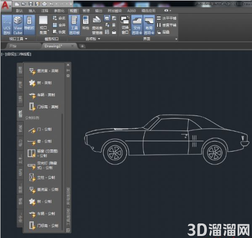The width and height of the screenshot is (252, 238).
Task: Insert 树 - 公制 tree block
Action: coord(40,202)
